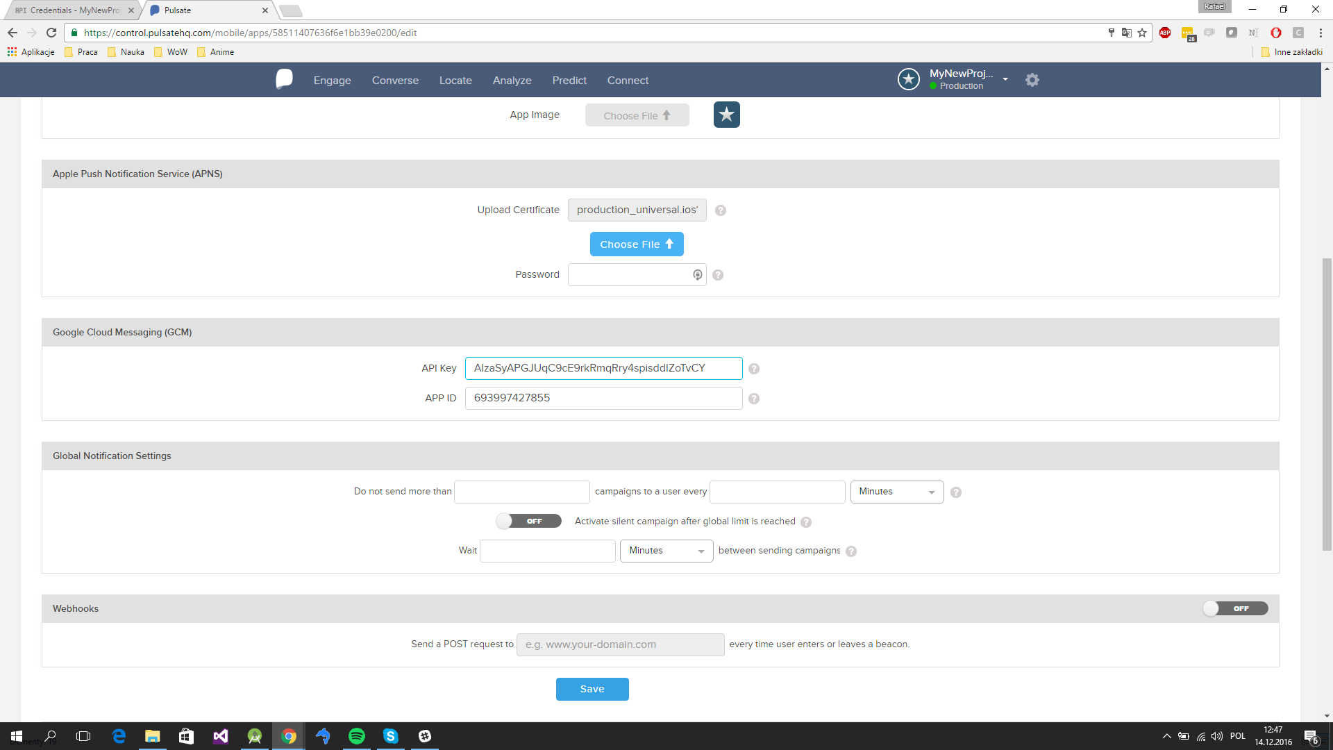Open WoW bookmarks folder

tap(171, 52)
